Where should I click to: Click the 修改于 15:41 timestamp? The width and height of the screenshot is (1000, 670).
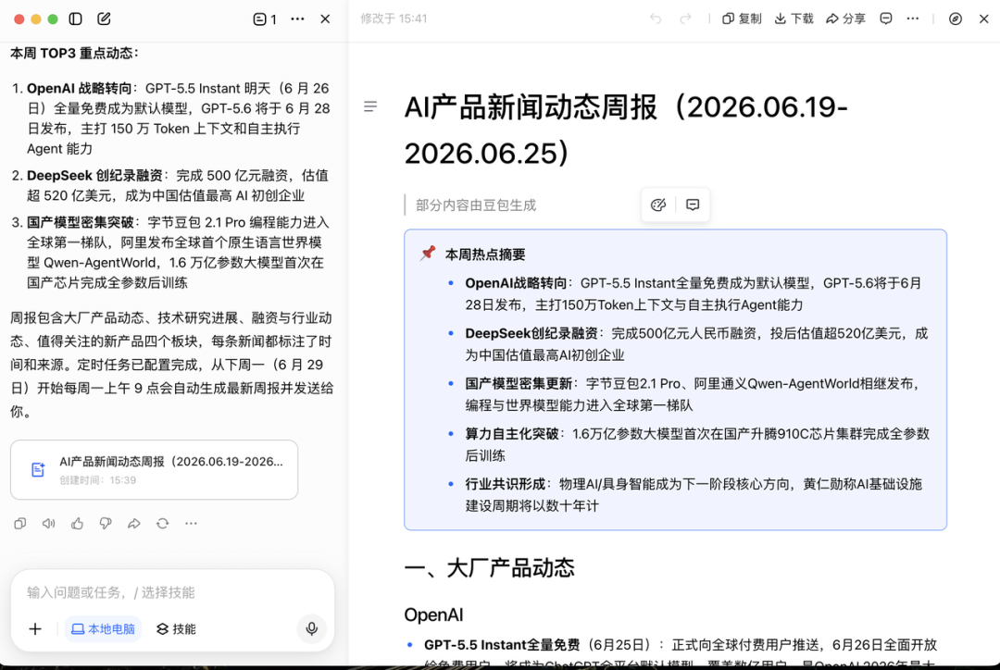click(394, 19)
